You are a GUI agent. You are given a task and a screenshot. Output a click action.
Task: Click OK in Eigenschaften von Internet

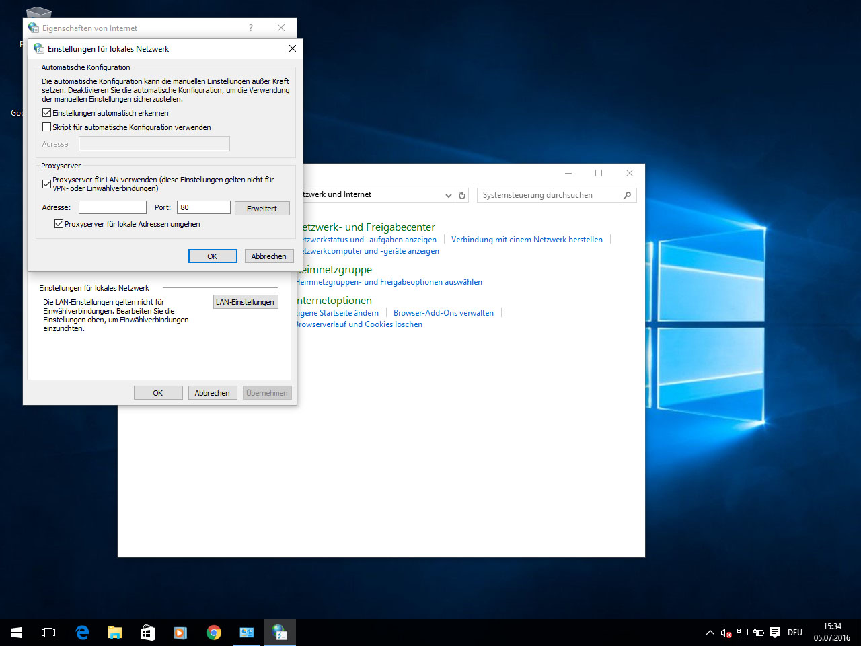click(x=158, y=393)
